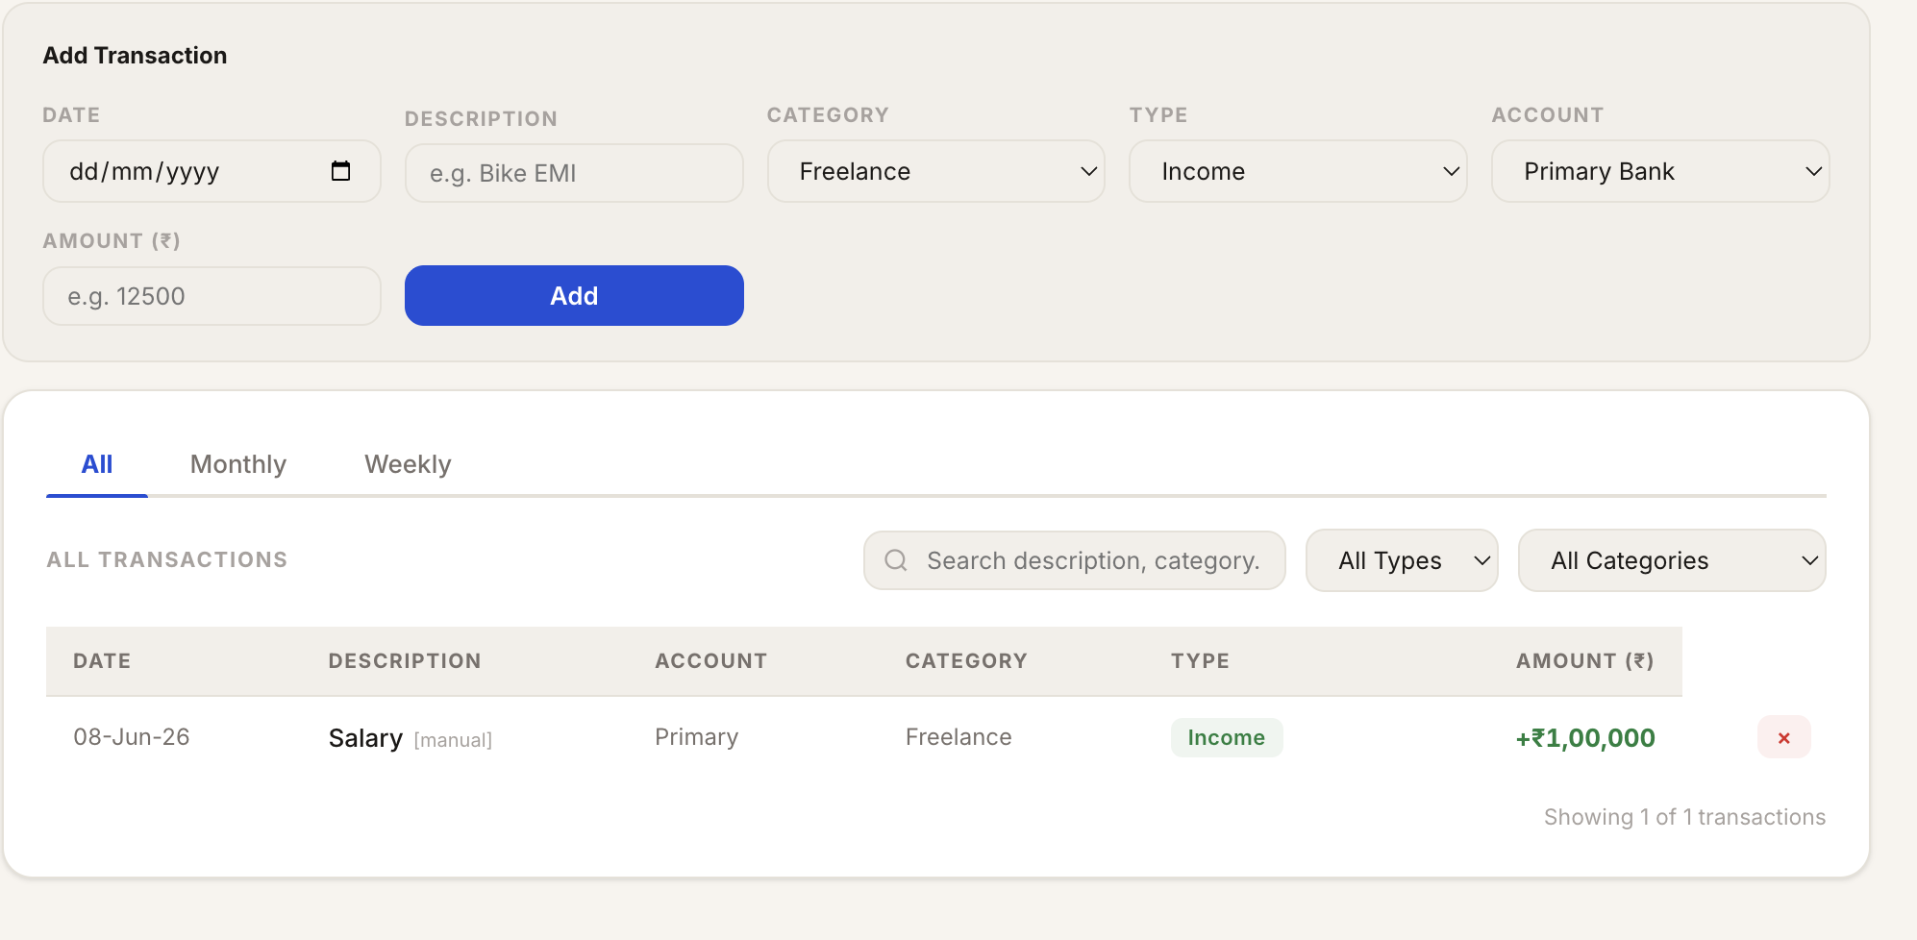This screenshot has height=940, width=1917.
Task: Switch to the All tab
Action: pos(97,464)
